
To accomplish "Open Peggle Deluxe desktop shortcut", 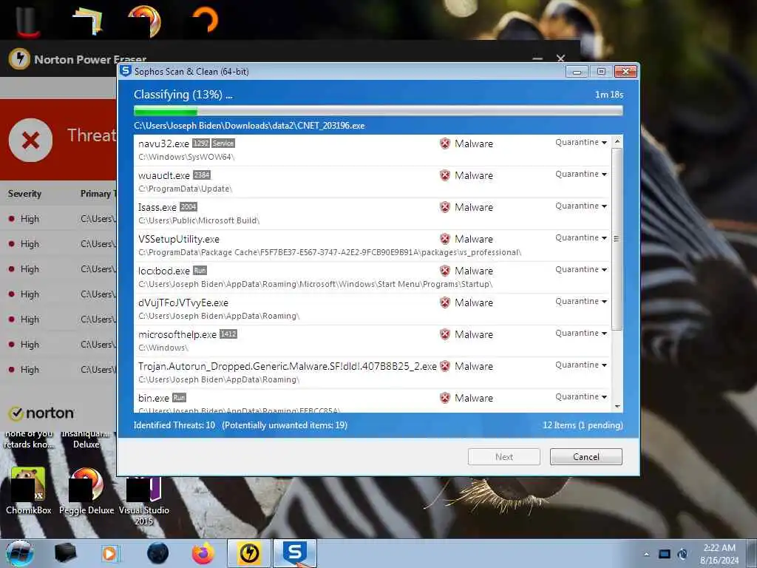I will point(86,491).
